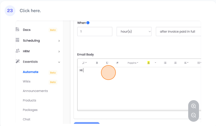Click the zoom in magnifier button
The image size is (216, 126).
pyautogui.click(x=193, y=106)
